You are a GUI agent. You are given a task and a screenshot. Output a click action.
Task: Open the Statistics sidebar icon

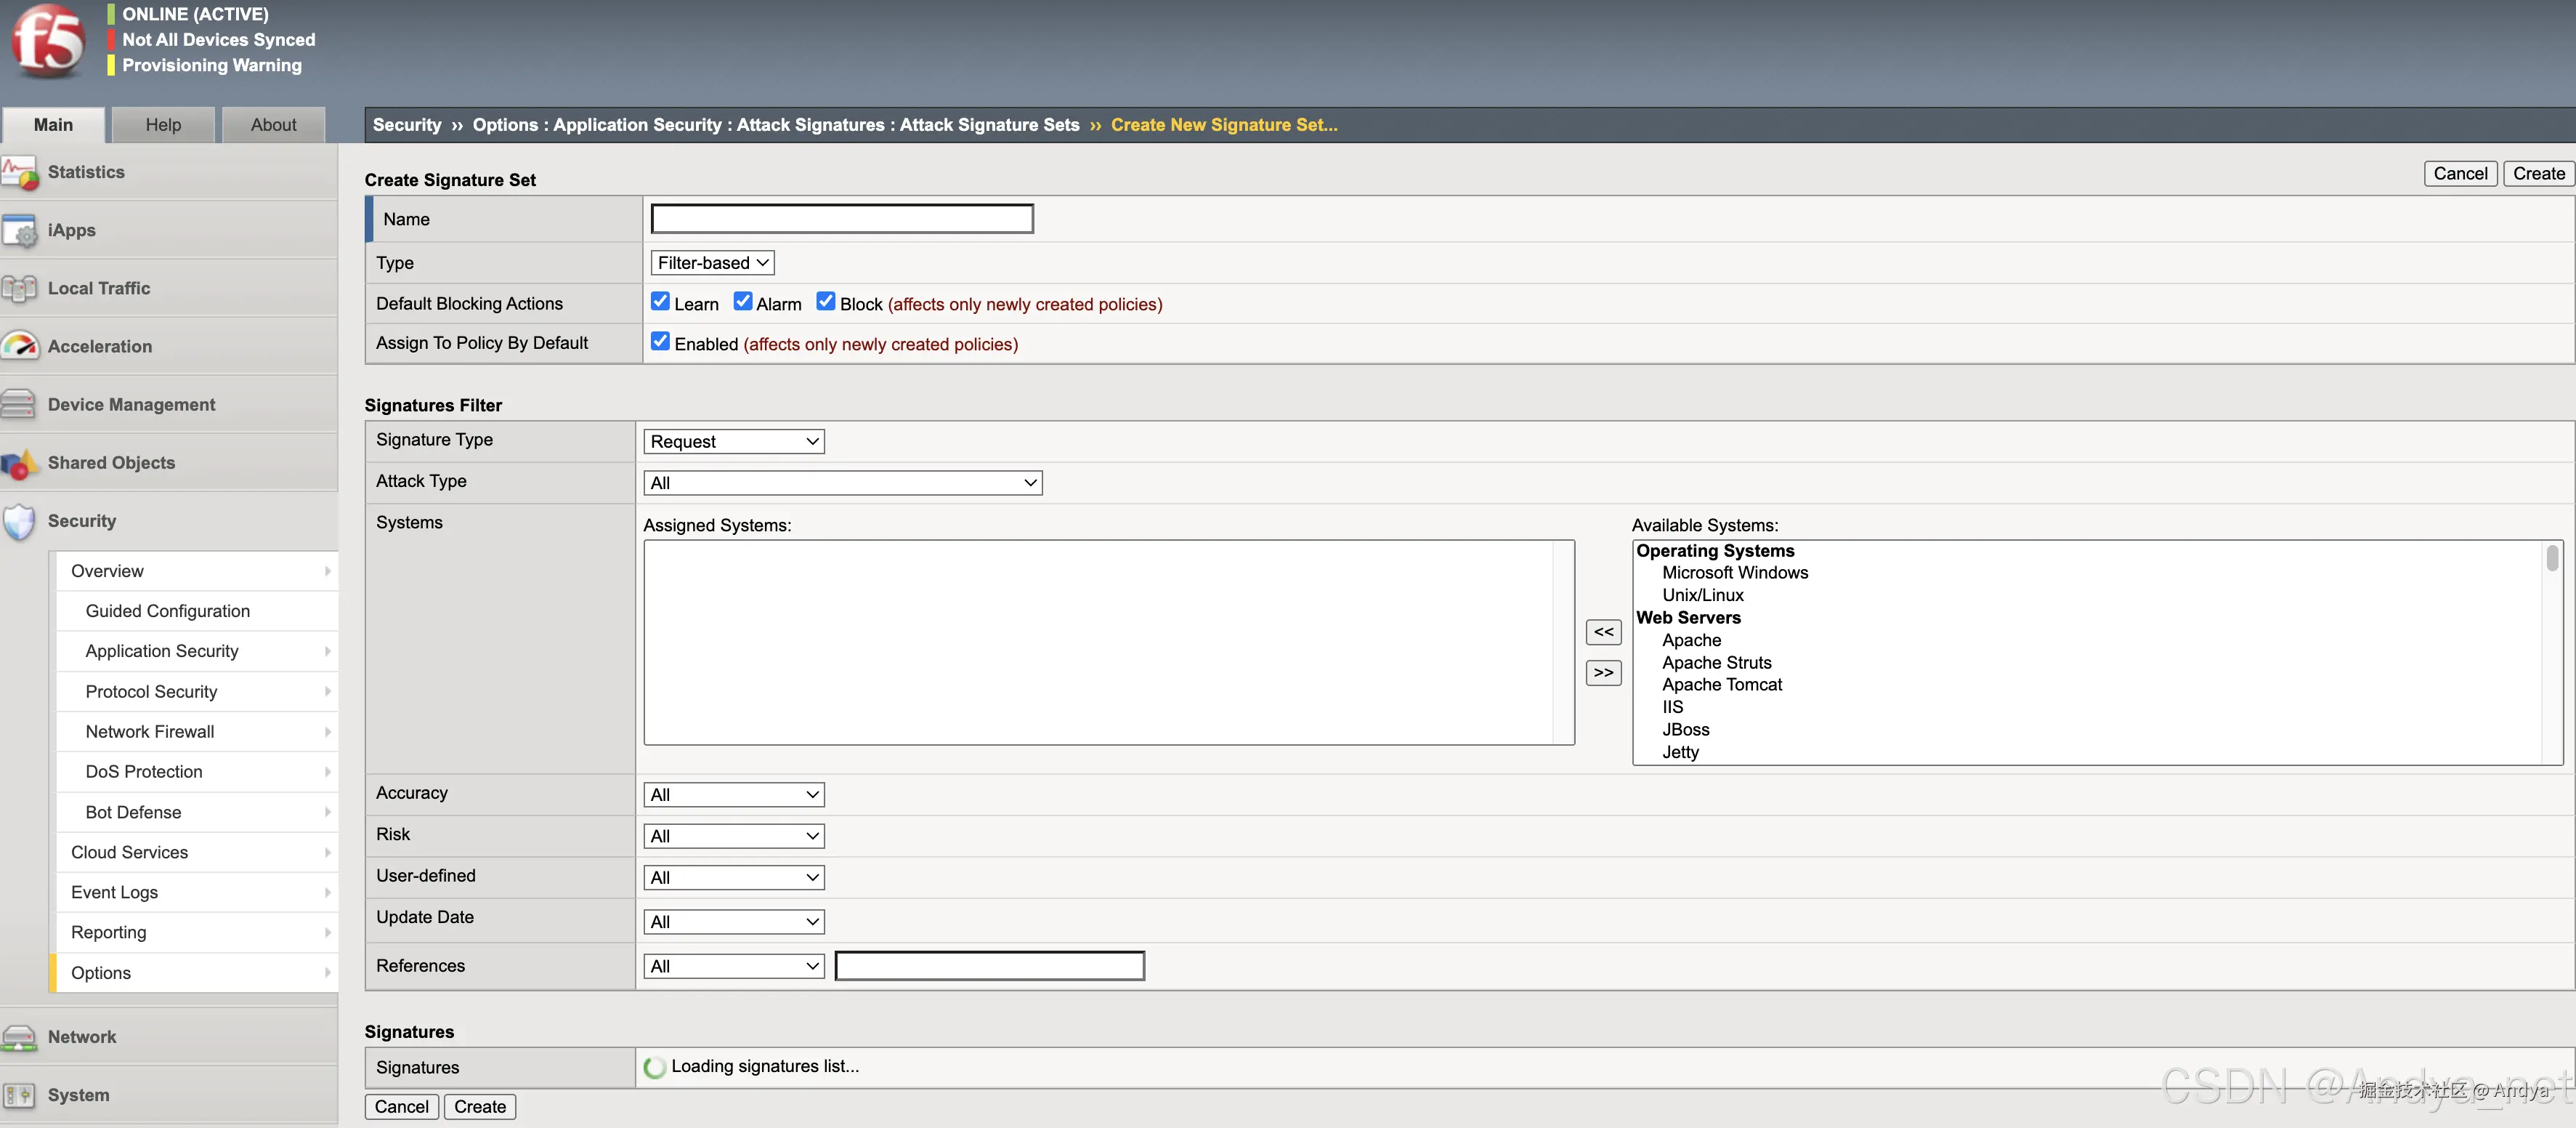20,172
